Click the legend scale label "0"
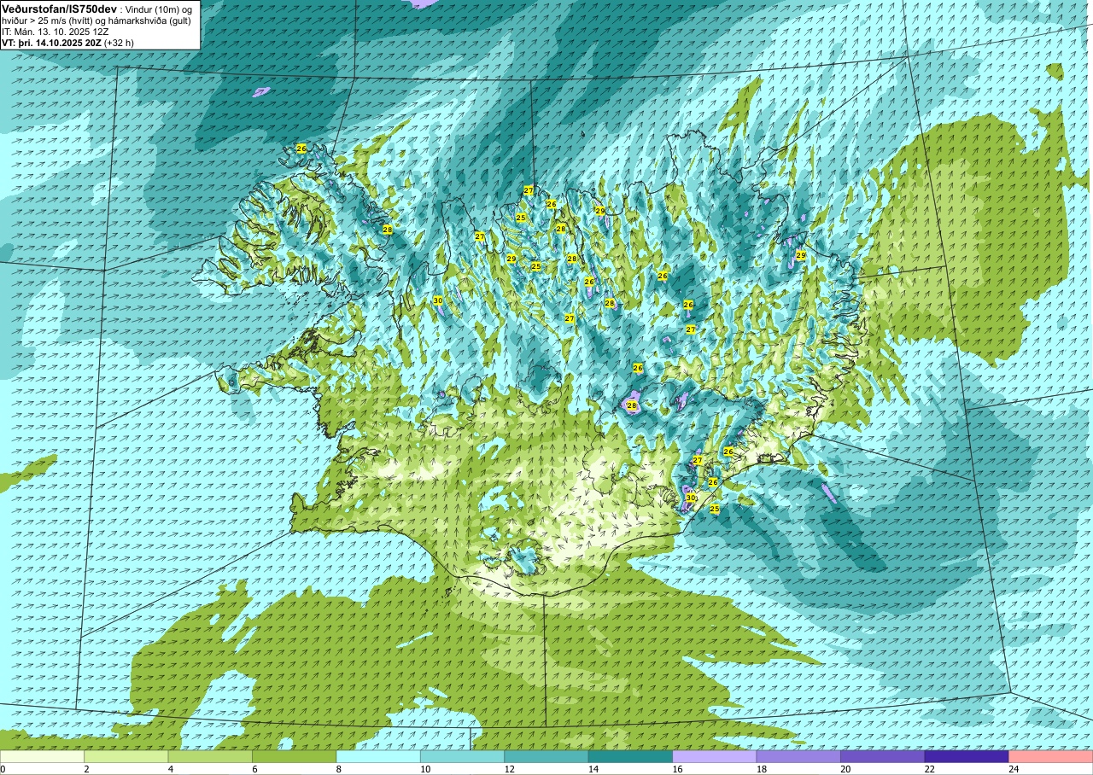The width and height of the screenshot is (1093, 775). 3,769
